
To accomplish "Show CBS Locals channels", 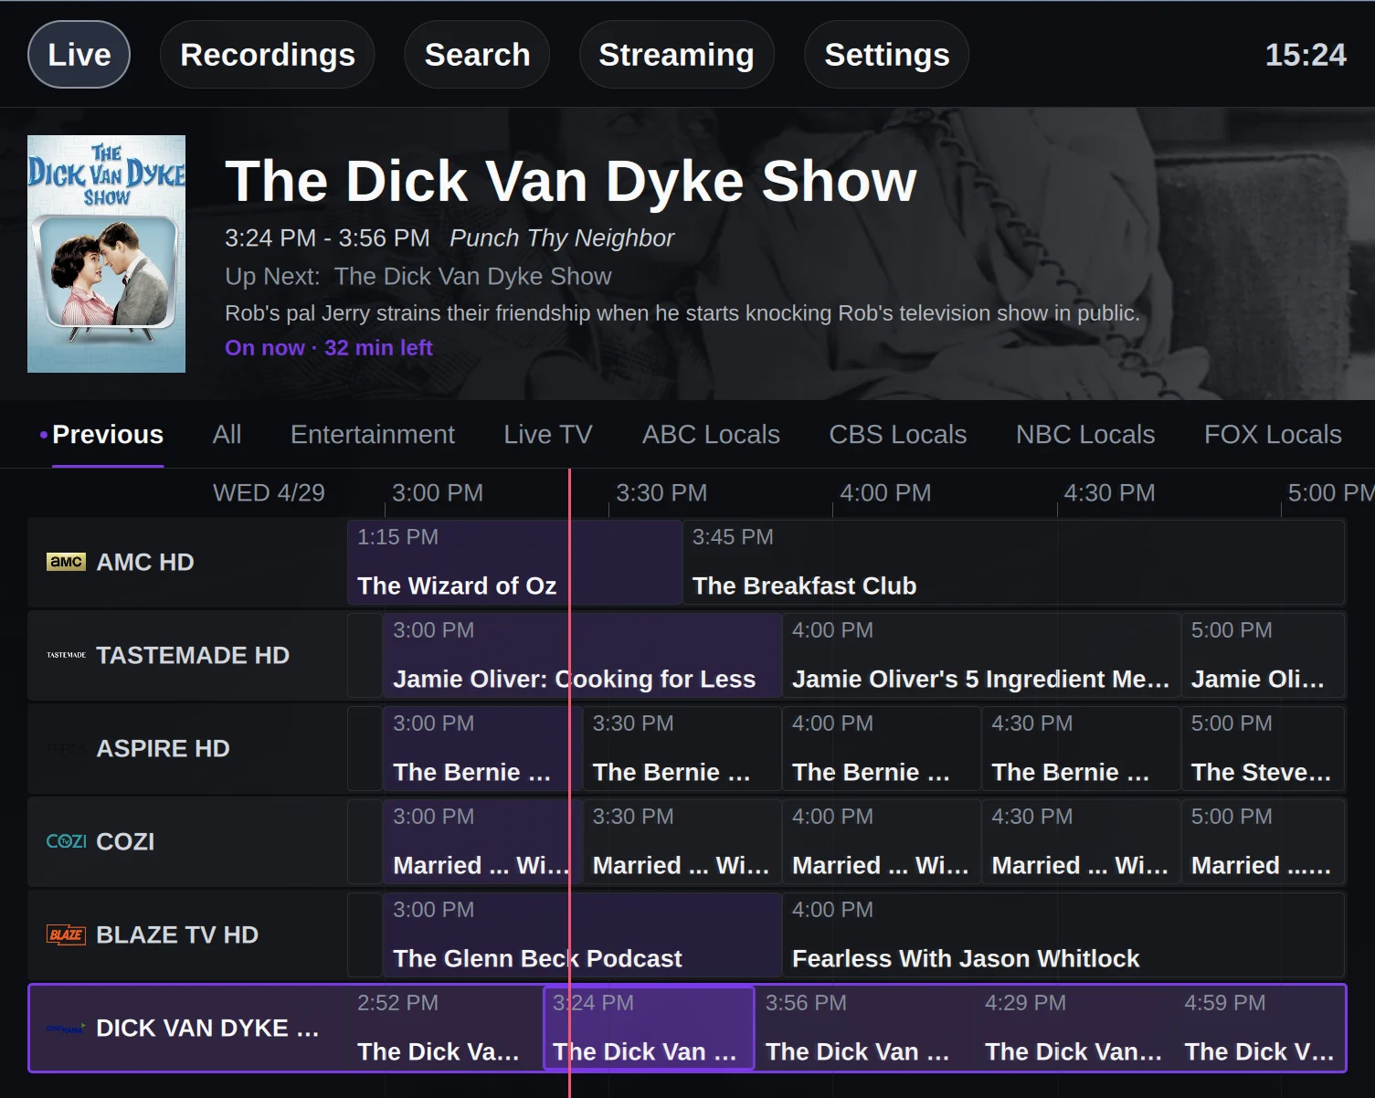I will [898, 435].
